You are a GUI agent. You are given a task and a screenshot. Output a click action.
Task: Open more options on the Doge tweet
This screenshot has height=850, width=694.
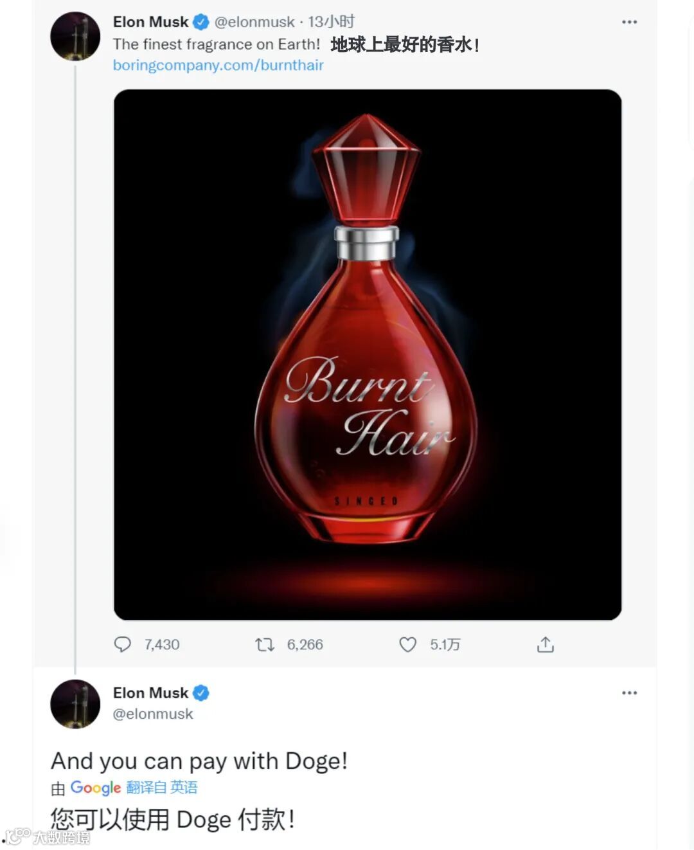tap(629, 693)
